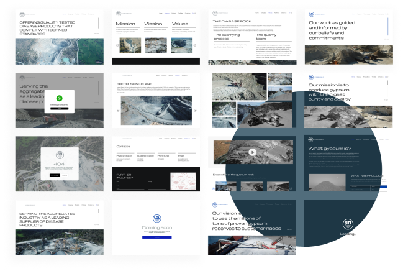Click the blue button under Coming soon
403x271 pixels.
(156, 237)
